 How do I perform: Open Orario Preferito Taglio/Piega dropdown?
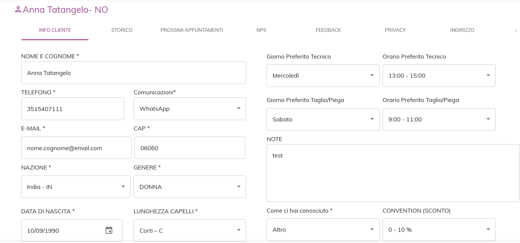click(439, 119)
